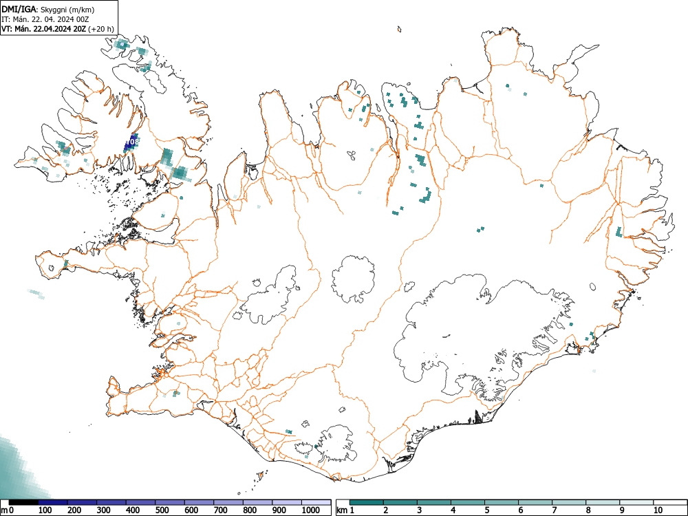The height and width of the screenshot is (516, 688).
Task: Pick the 500–600 m legend swatch
Action: [170, 502]
